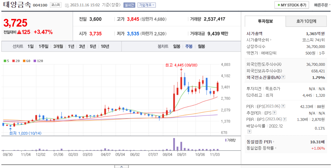Click the 동일업종 등락률 link
This screenshot has height=168, width=332.
(260, 148)
